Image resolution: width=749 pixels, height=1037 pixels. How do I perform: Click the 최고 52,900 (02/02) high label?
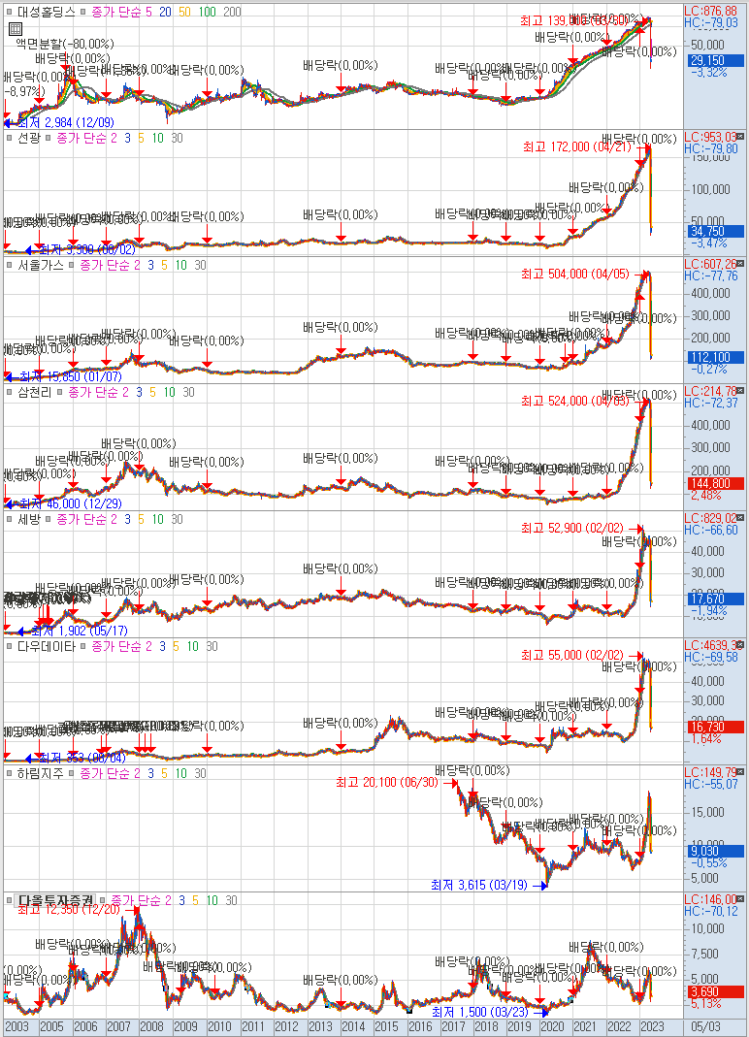(x=571, y=528)
